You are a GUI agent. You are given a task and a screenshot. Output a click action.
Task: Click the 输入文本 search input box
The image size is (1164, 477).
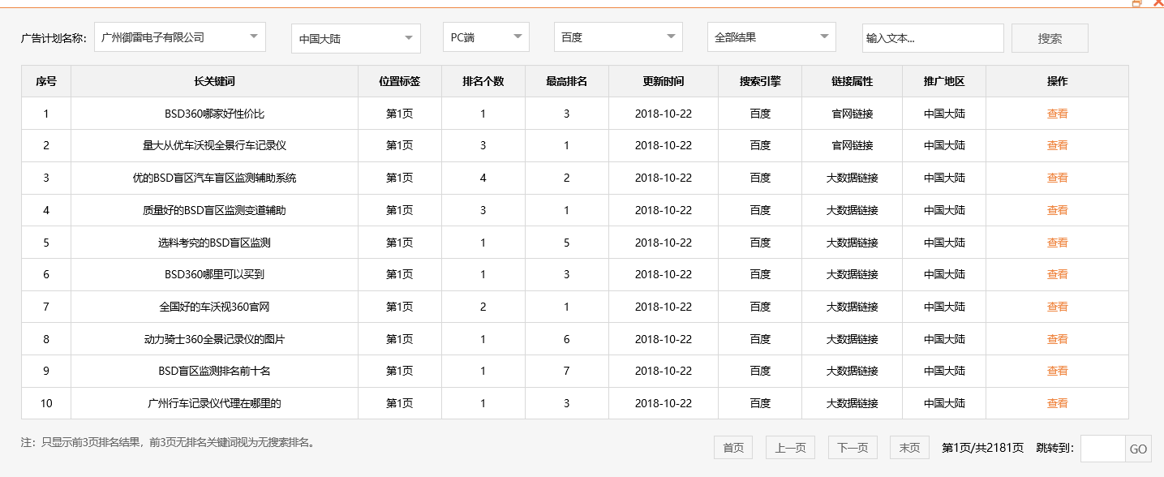tap(932, 37)
